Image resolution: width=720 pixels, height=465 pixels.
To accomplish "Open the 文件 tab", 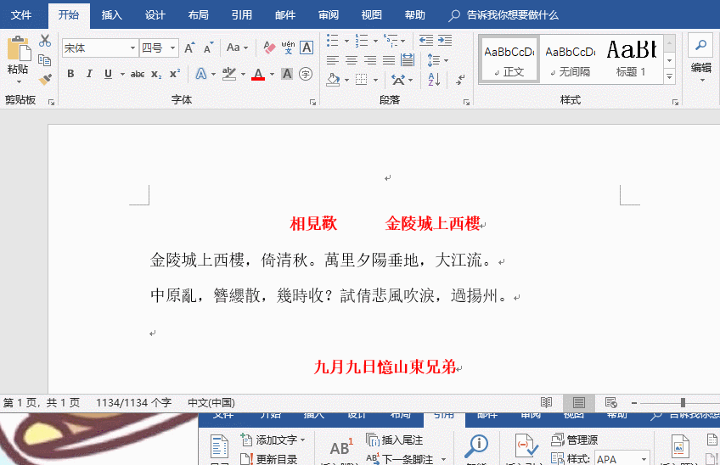I will [21, 15].
